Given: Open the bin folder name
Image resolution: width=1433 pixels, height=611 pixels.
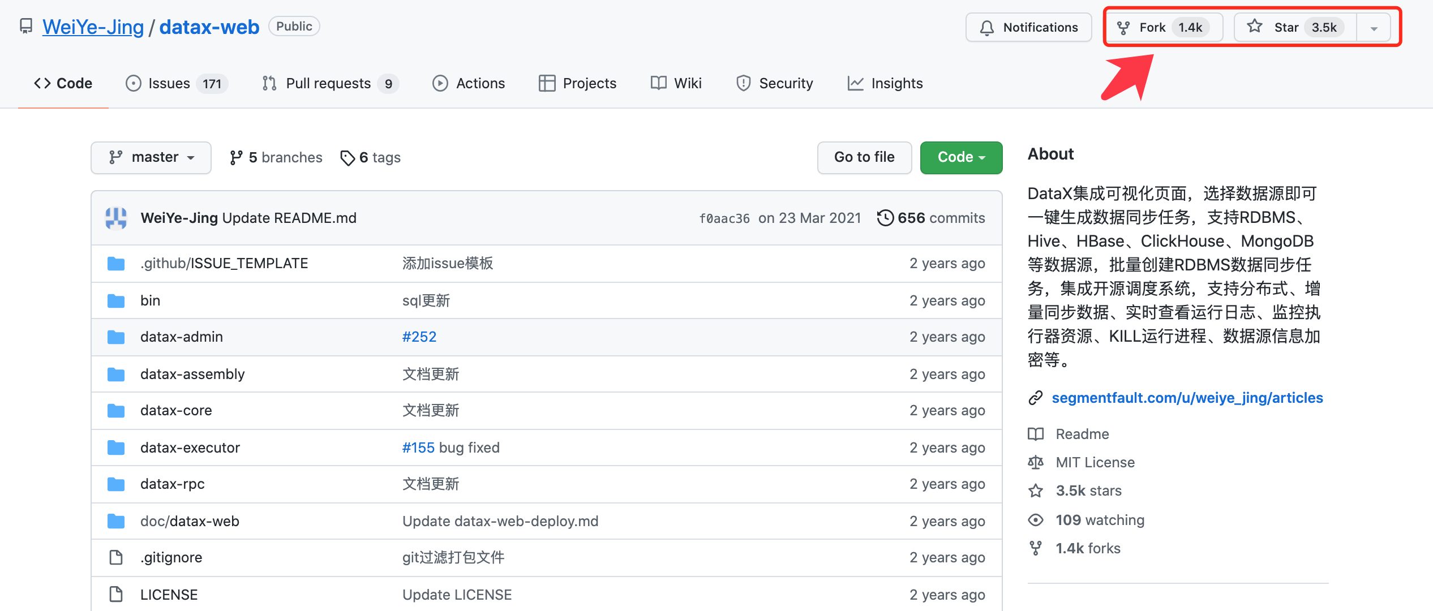Looking at the screenshot, I should pyautogui.click(x=150, y=300).
